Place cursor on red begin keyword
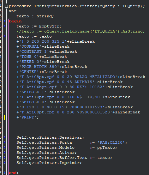Screen dimensions: 149x175 [x=15, y=21]
